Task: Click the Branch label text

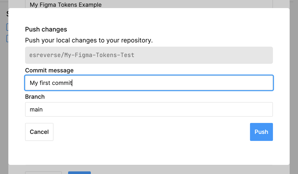Action: [35, 97]
